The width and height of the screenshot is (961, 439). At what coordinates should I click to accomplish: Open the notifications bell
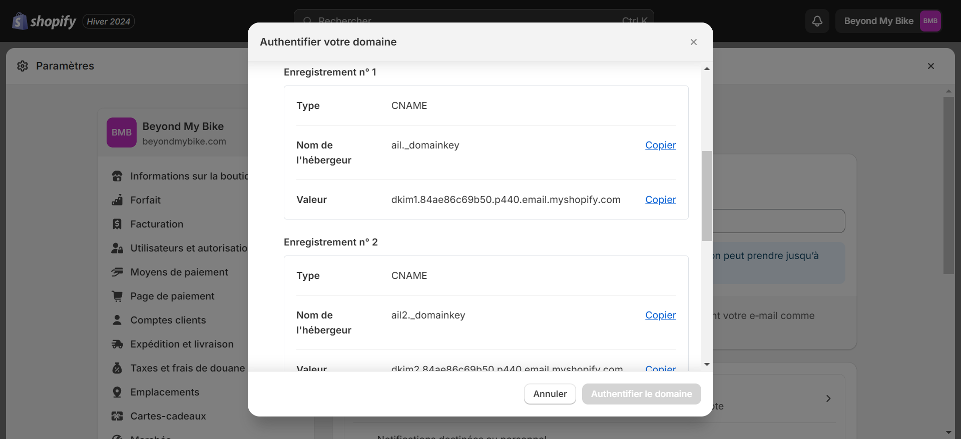pos(817,21)
